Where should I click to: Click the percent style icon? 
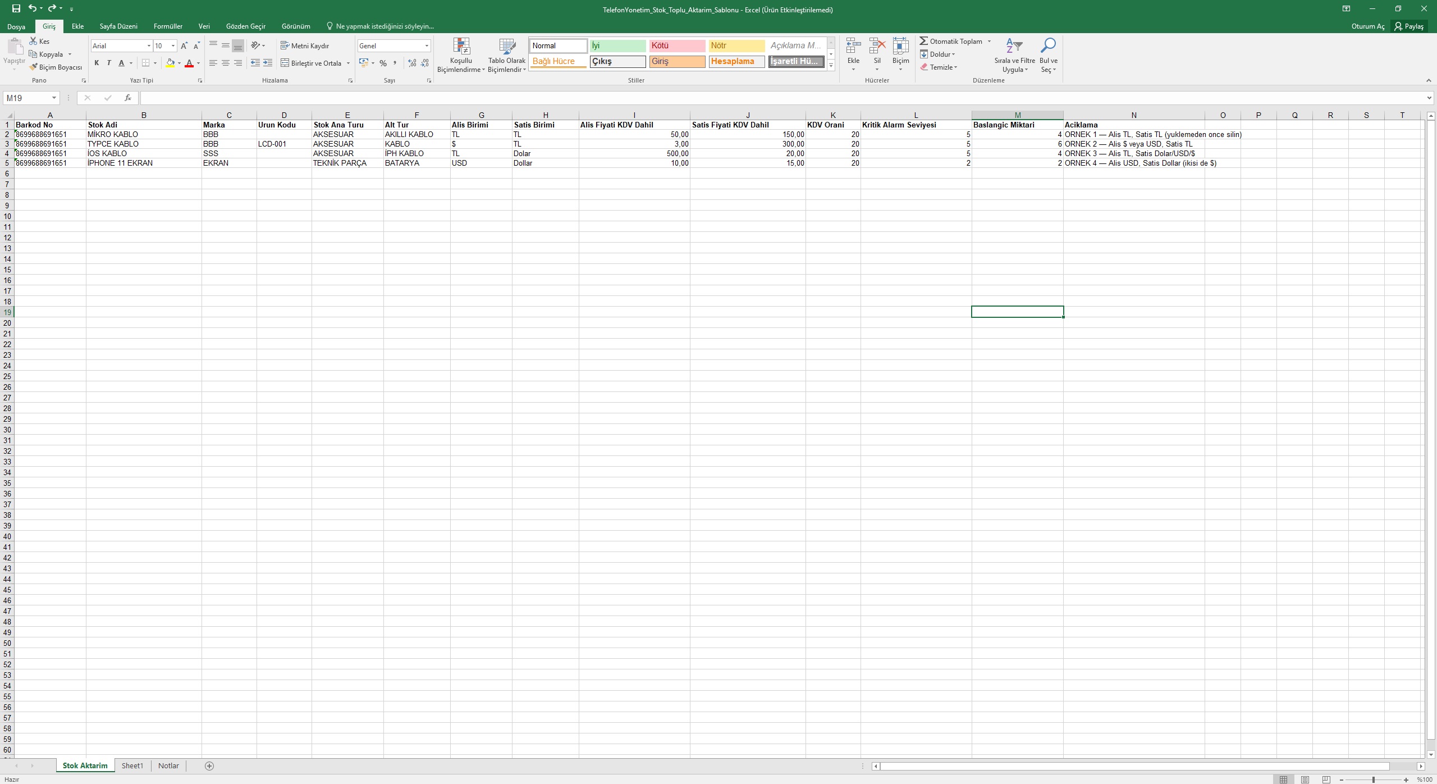[383, 63]
